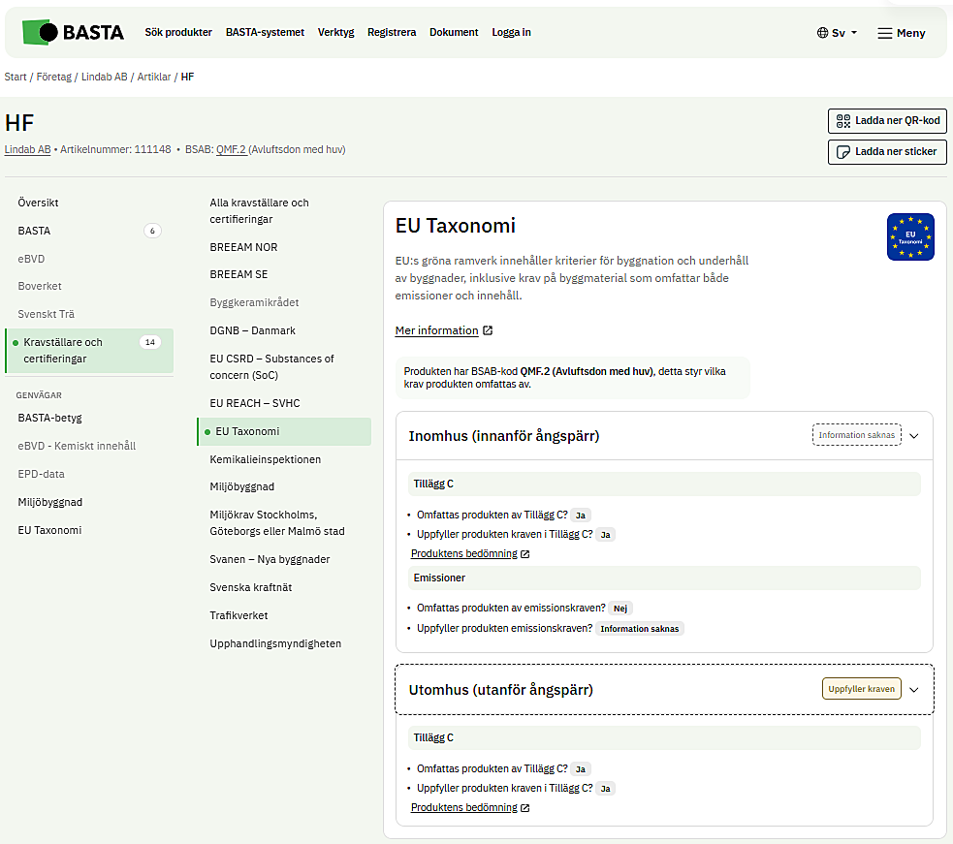Open Registrera menu
This screenshot has height=844, width=953.
pos(392,32)
